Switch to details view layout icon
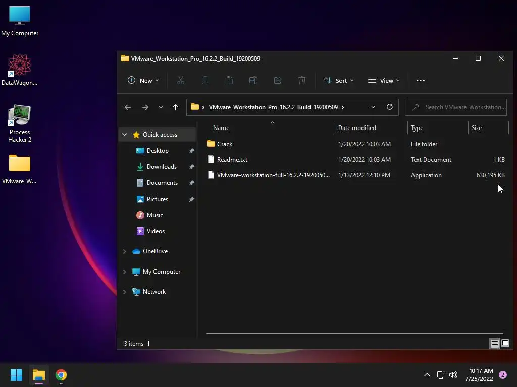517x387 pixels. (x=494, y=344)
